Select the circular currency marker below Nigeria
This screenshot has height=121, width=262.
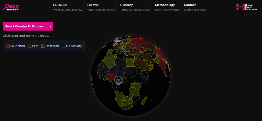[x=119, y=80]
